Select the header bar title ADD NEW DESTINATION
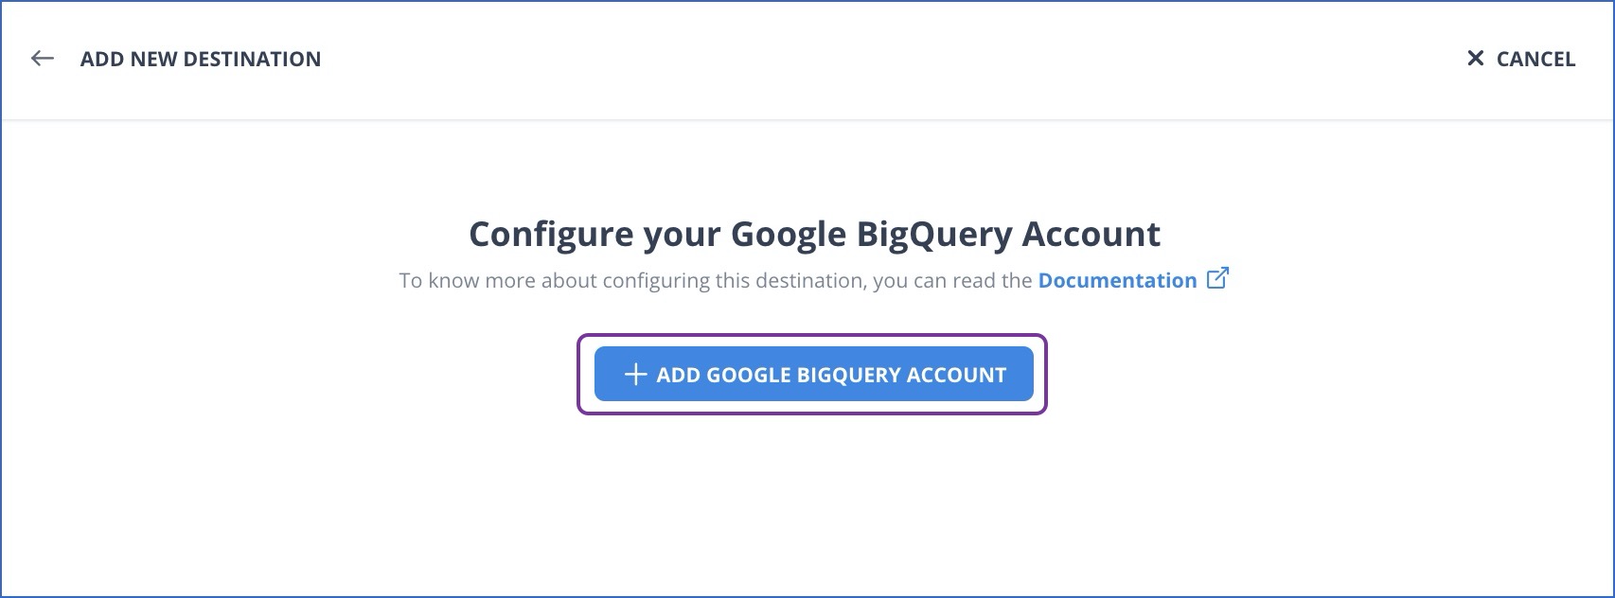 (202, 59)
